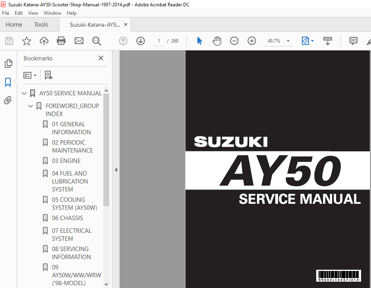
Task: Zoom in with plus icon
Action: [252, 41]
